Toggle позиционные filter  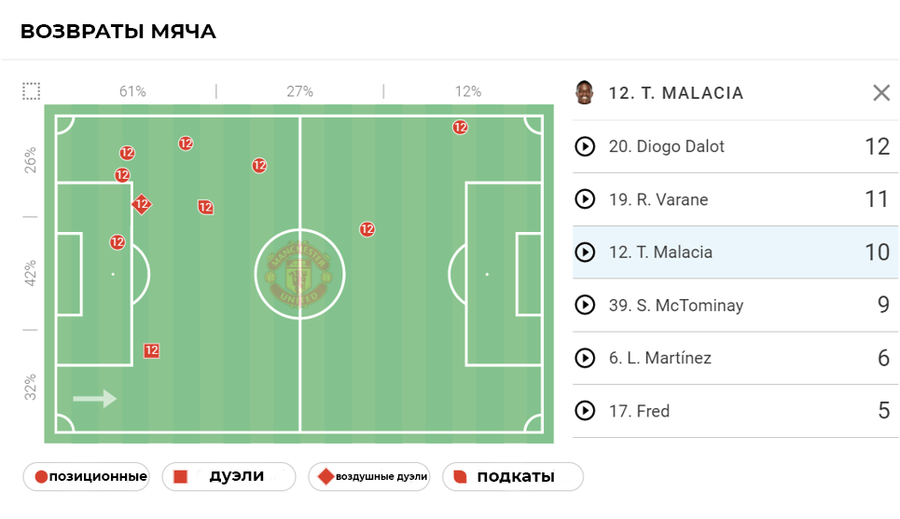pos(86,477)
